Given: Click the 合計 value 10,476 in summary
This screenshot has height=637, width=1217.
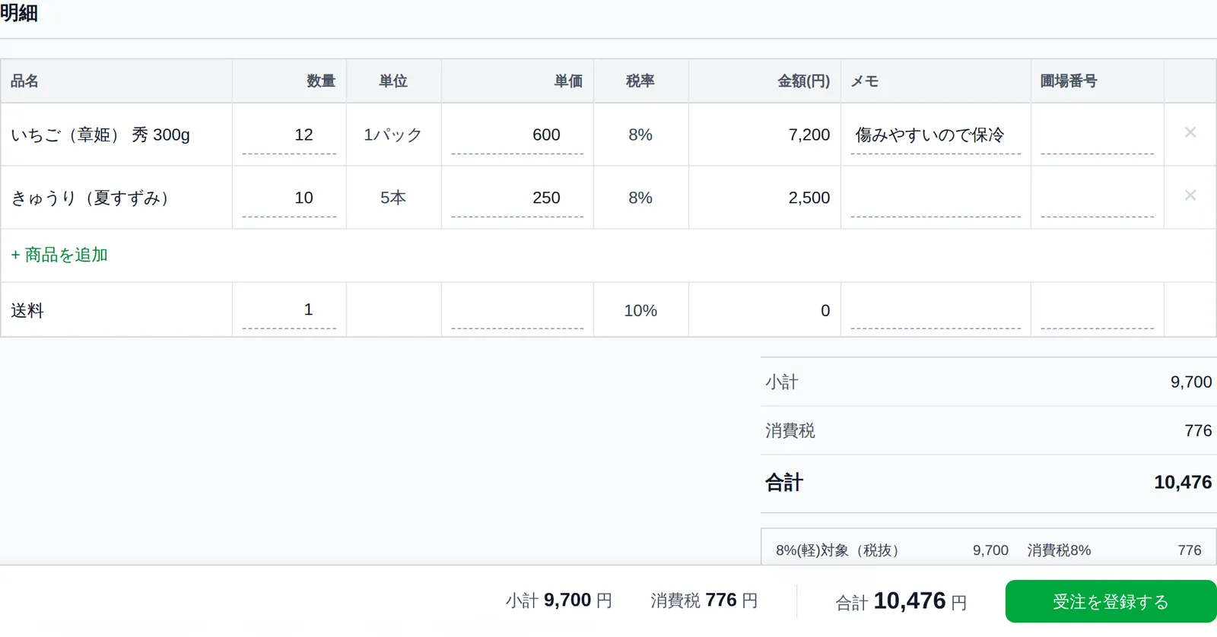Looking at the screenshot, I should (x=1183, y=482).
